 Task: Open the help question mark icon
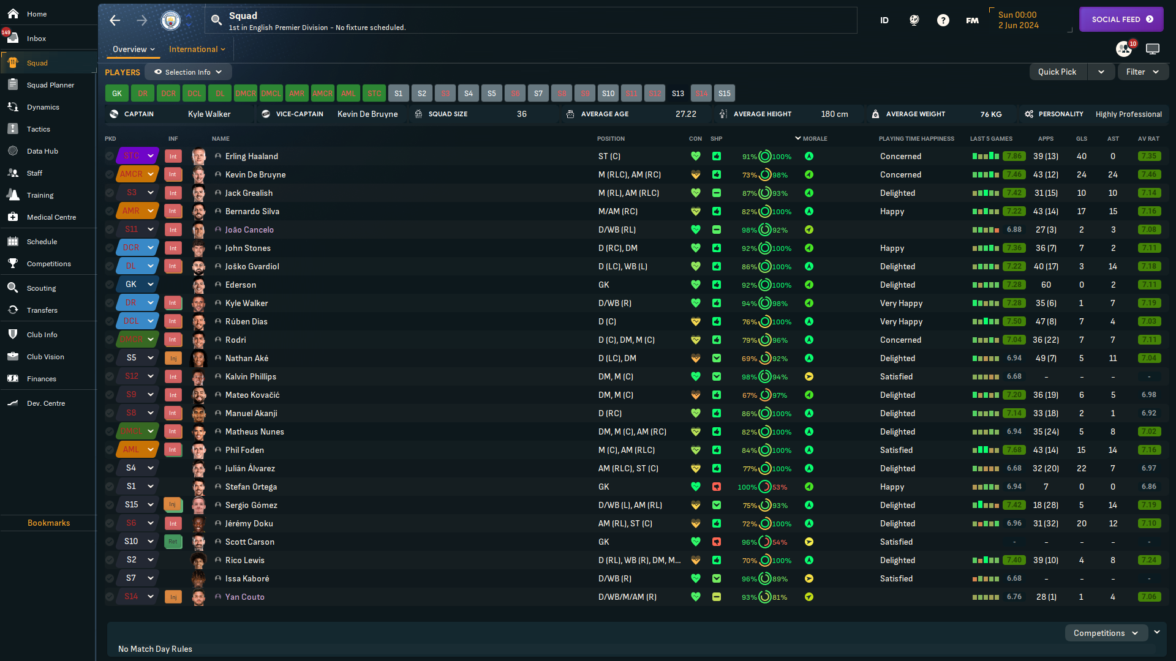(943, 20)
